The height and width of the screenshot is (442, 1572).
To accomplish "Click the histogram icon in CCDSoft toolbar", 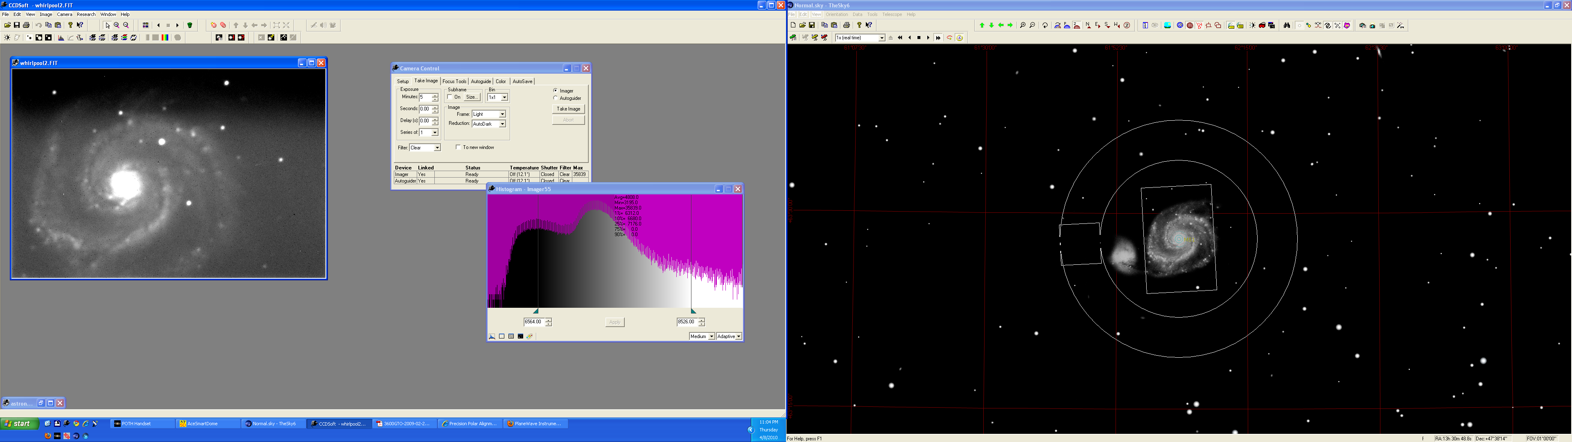I will (x=61, y=38).
